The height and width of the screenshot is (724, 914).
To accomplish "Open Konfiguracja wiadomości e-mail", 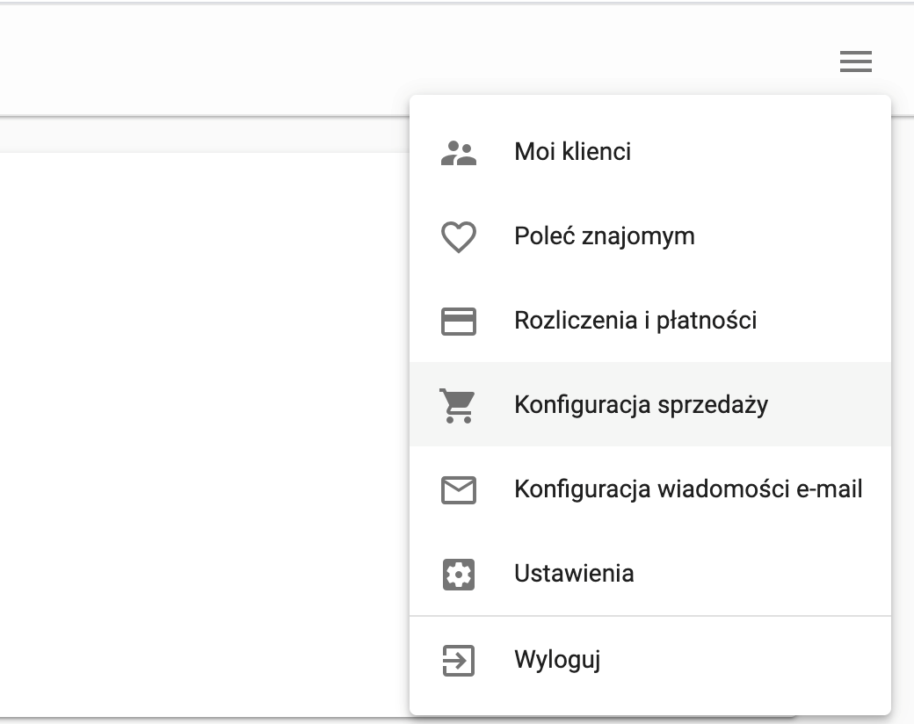I will point(650,489).
